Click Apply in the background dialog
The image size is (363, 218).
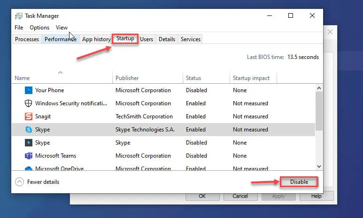tap(278, 196)
